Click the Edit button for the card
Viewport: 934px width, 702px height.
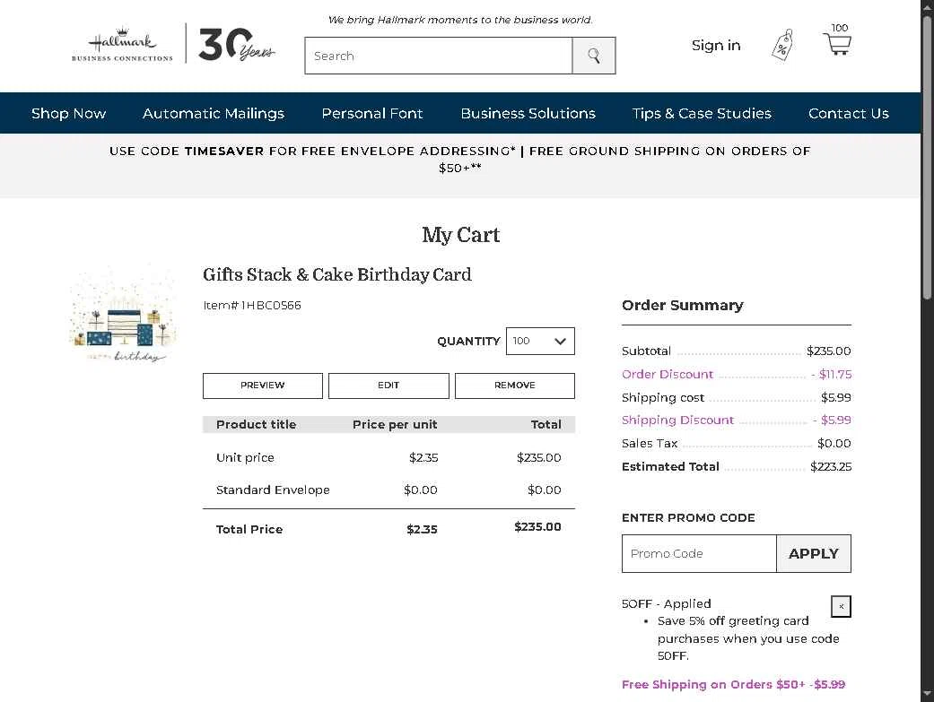(x=388, y=386)
